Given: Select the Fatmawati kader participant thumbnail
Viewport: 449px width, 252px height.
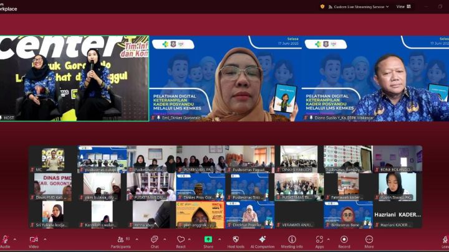Looking at the screenshot, I should pyautogui.click(x=348, y=187).
